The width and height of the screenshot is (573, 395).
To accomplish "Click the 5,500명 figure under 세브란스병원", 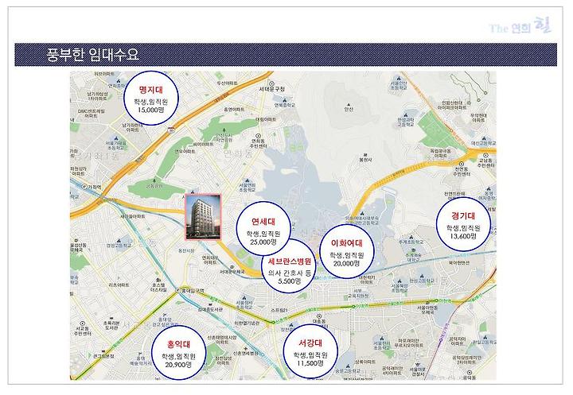I will click(290, 281).
